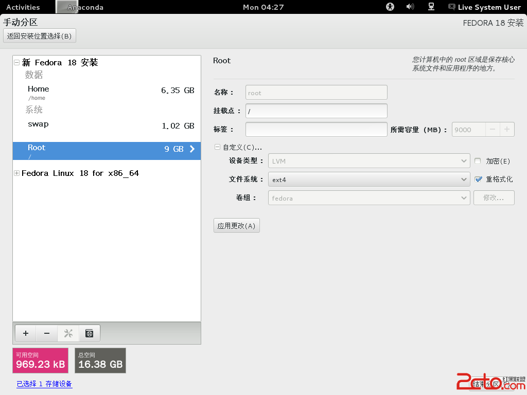This screenshot has height=395, width=527.
Task: Open the Live System User menu
Action: (x=485, y=7)
